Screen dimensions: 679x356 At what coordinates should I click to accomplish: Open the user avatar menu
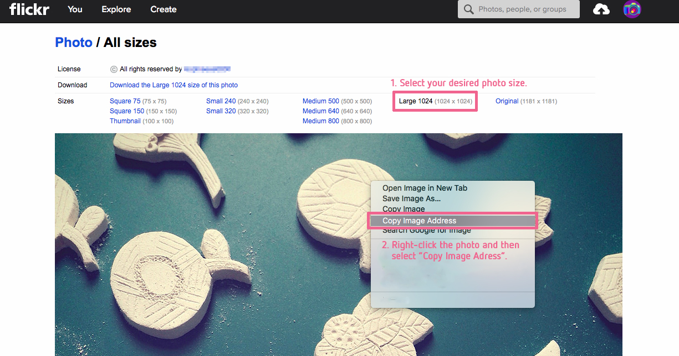point(632,9)
